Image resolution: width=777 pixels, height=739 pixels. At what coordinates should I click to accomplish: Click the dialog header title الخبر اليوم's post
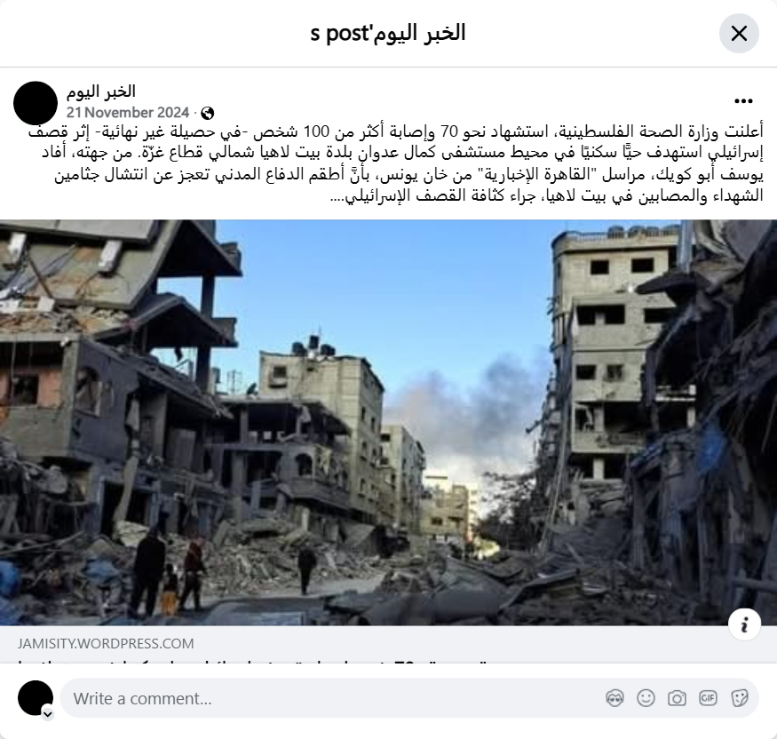pos(388,33)
